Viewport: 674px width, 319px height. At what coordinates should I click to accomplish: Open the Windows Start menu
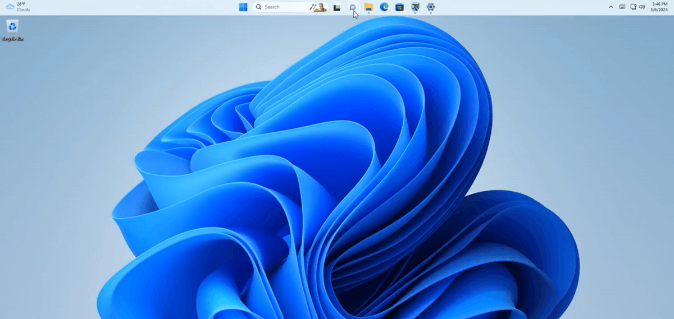[243, 7]
